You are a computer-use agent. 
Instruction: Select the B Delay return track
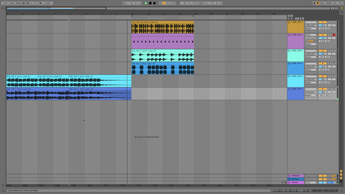click(x=296, y=179)
